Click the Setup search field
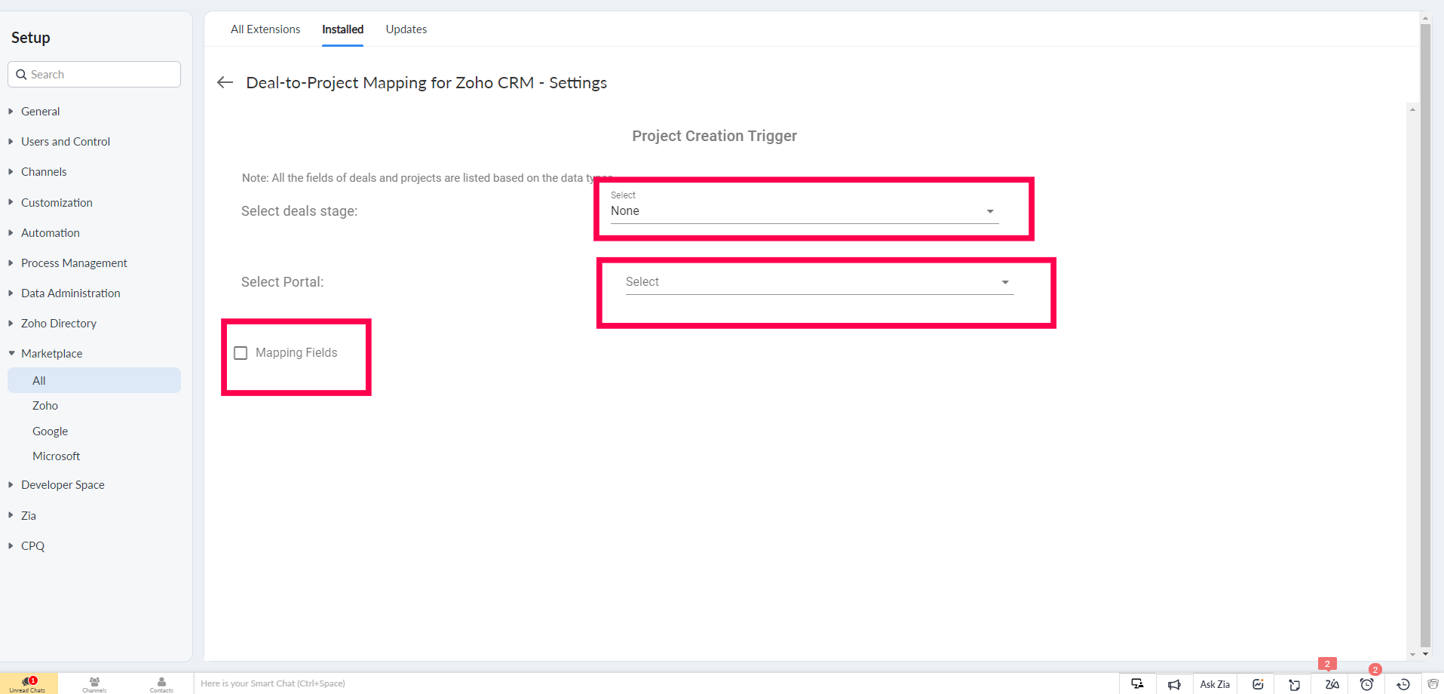The image size is (1444, 694). [x=94, y=75]
